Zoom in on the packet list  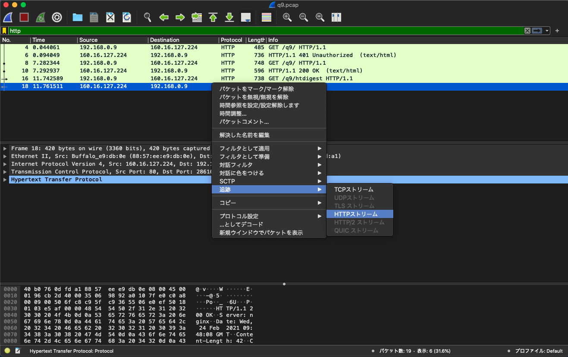(287, 17)
